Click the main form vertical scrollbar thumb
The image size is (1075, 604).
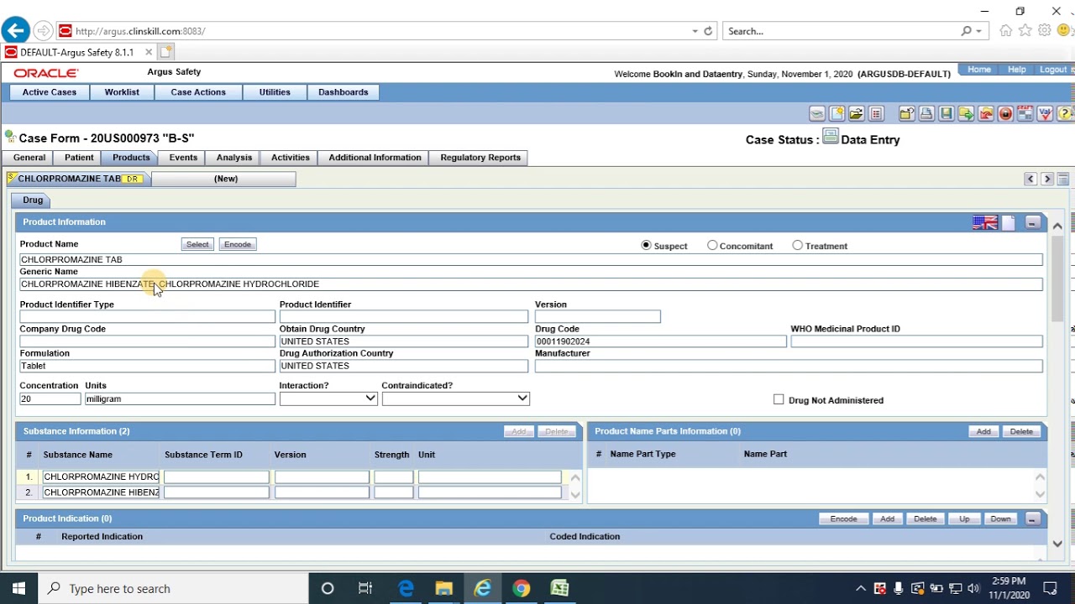(1057, 279)
